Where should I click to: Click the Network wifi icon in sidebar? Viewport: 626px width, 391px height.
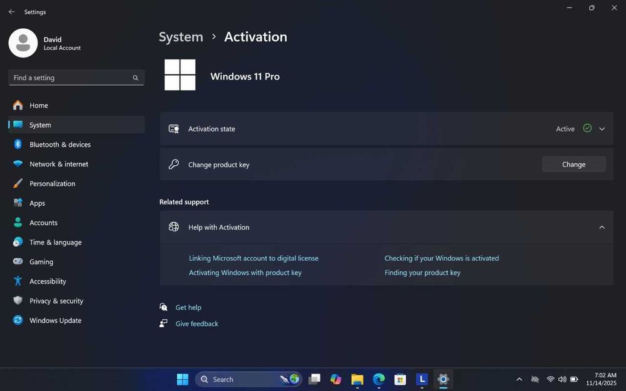coord(18,164)
